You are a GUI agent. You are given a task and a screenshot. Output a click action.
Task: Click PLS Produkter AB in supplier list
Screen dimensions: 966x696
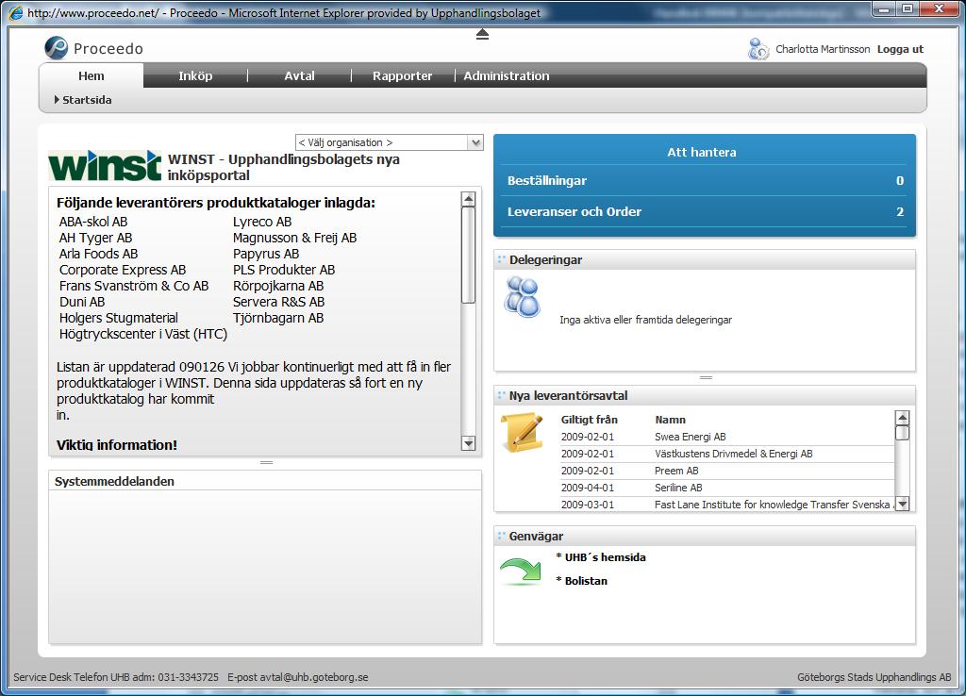point(284,270)
